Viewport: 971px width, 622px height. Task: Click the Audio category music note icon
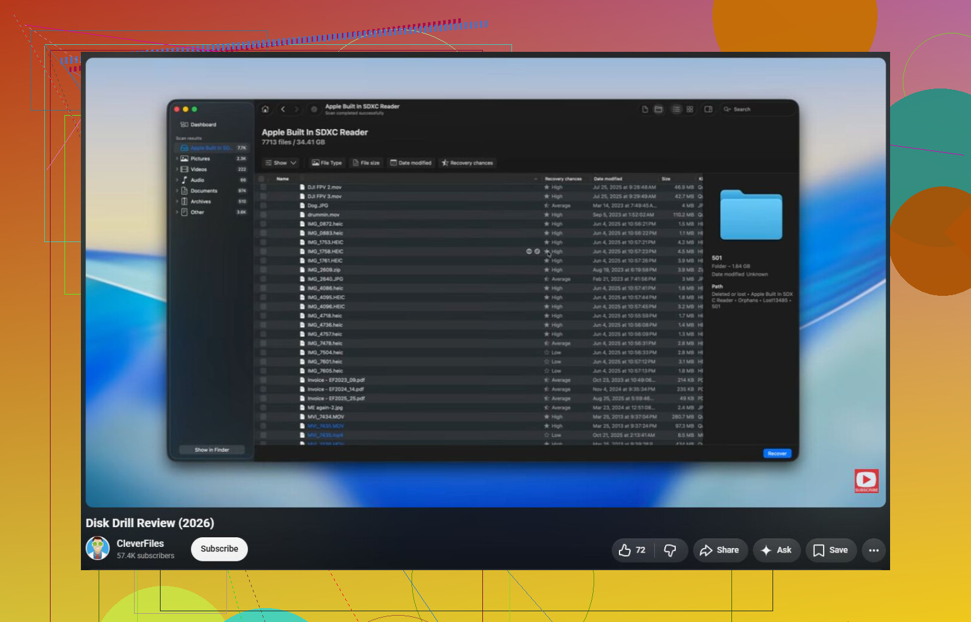tap(185, 180)
